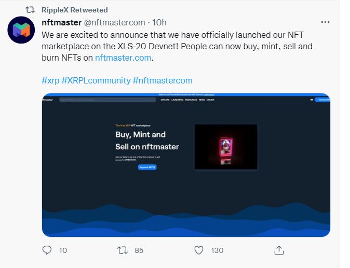This screenshot has width=350, height=268.
Task: Open the three-dot more options menu
Action: (x=325, y=22)
